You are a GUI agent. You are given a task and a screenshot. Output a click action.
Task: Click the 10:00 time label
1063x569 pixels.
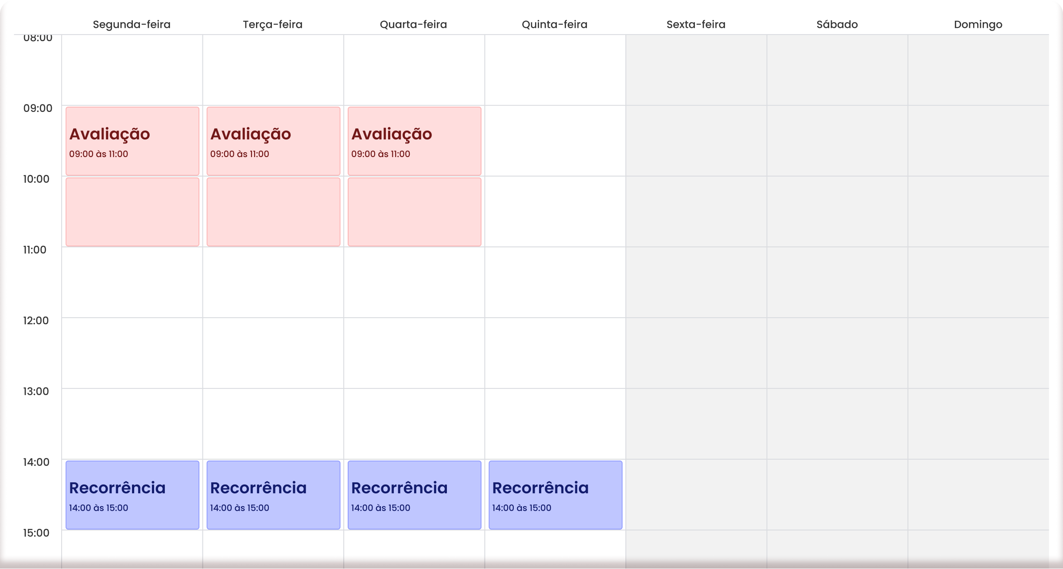click(36, 179)
